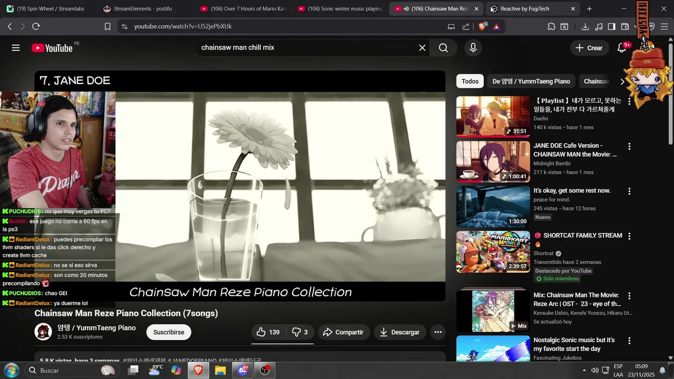
Task: Open Brave Rewards triangle icon
Action: point(497,26)
